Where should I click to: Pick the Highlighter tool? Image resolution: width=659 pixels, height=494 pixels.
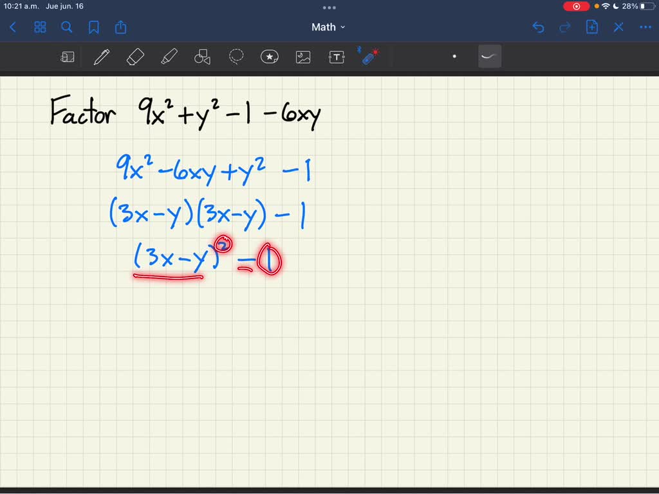point(169,57)
